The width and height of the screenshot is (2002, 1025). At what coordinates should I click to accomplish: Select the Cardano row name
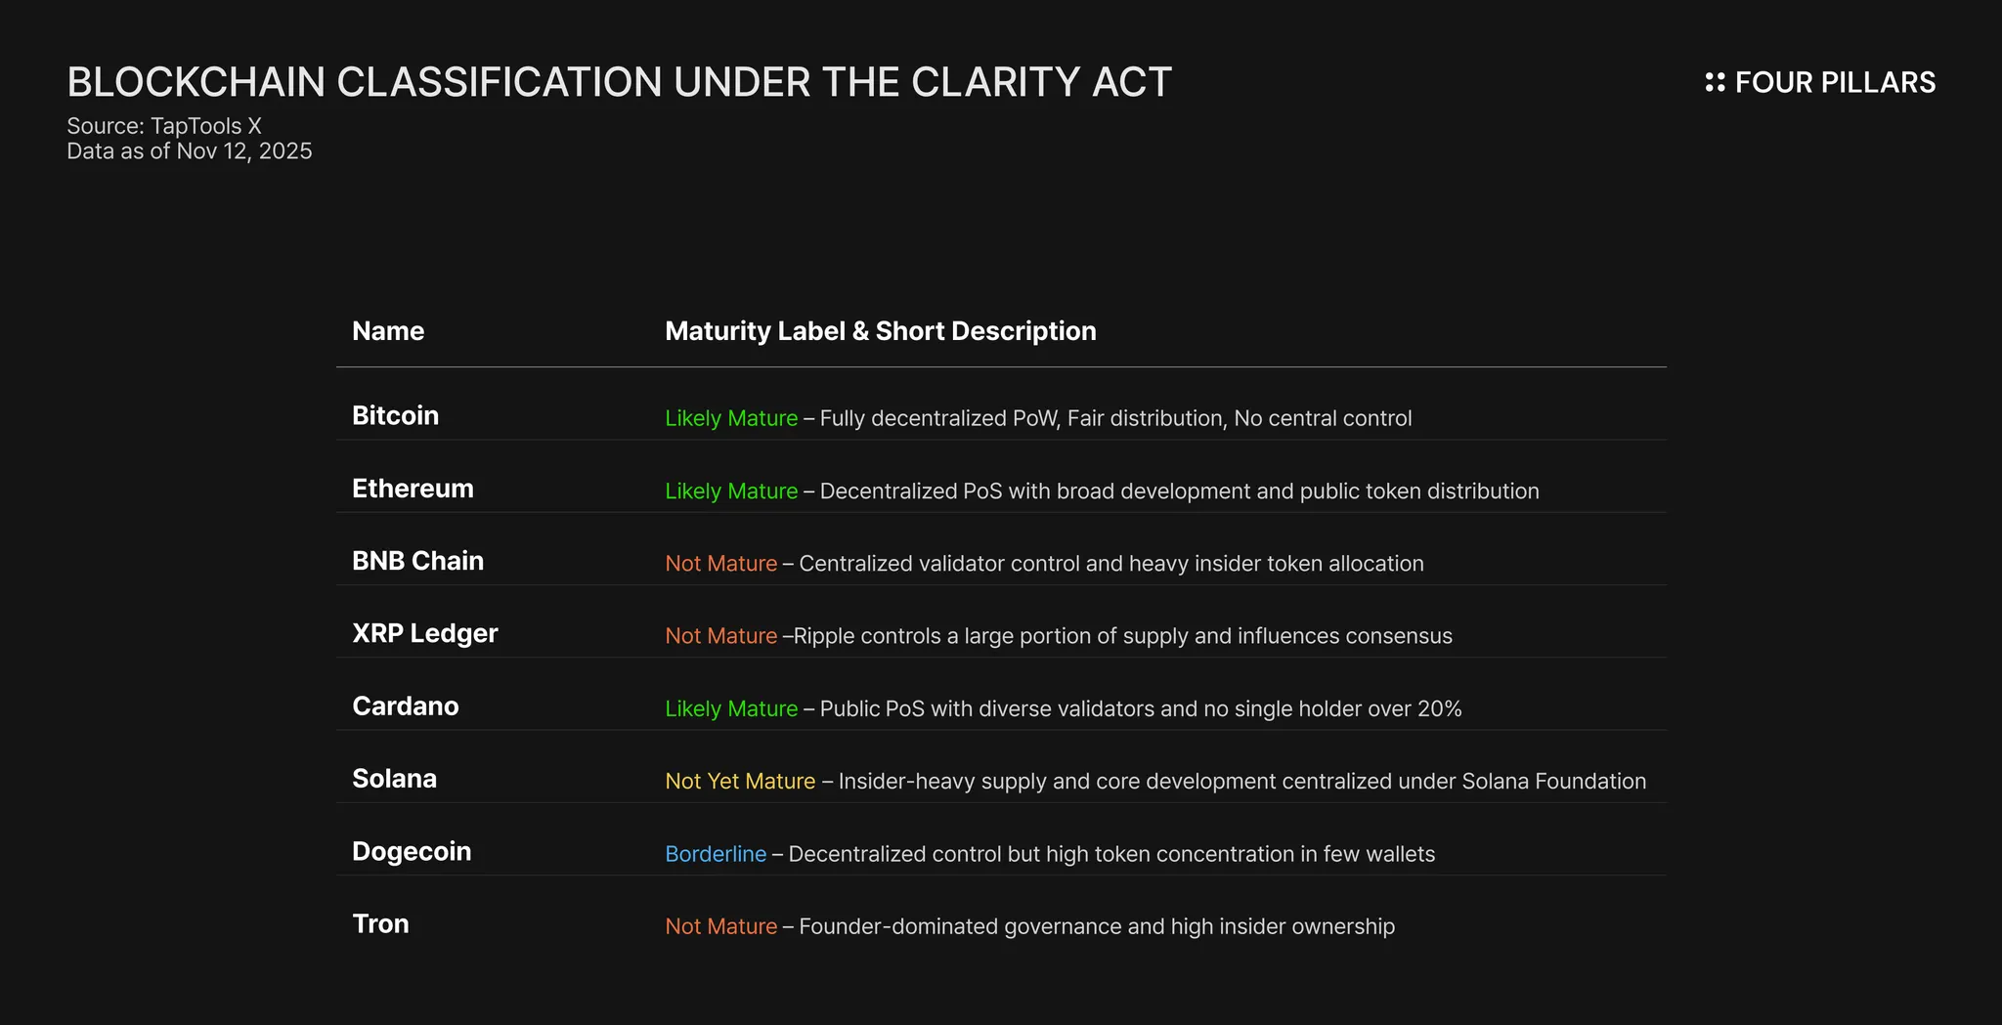point(405,706)
